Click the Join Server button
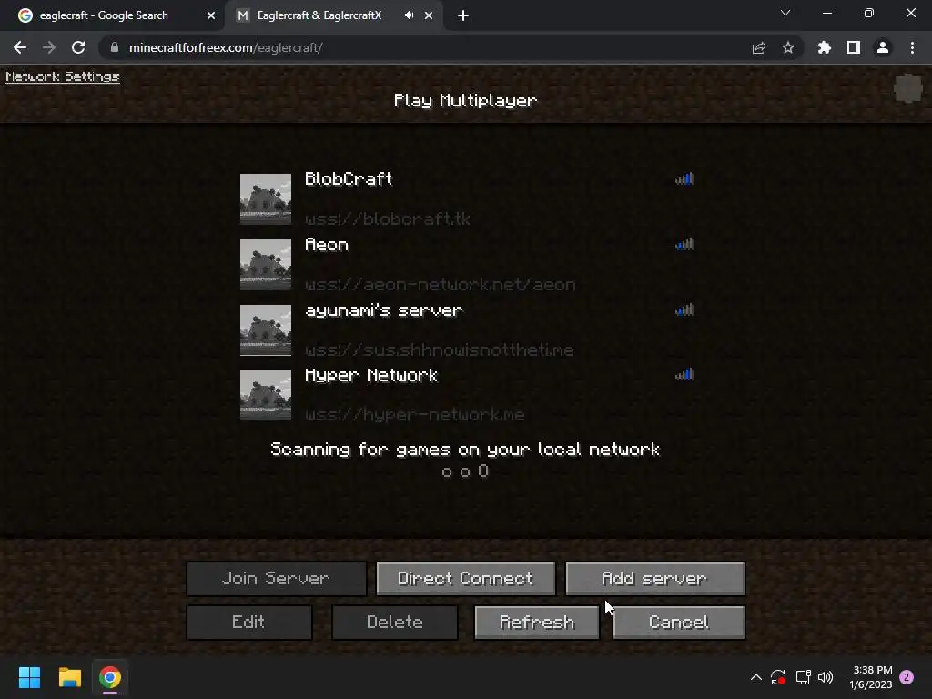This screenshot has width=932, height=699. (277, 578)
